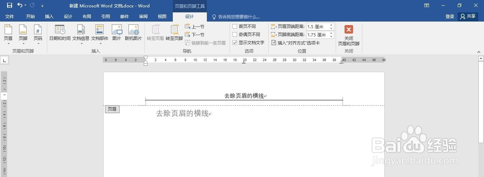Open the 文档部件 quick parts menu
Image resolution: width=484 pixels, height=177 pixels.
[x=99, y=34]
